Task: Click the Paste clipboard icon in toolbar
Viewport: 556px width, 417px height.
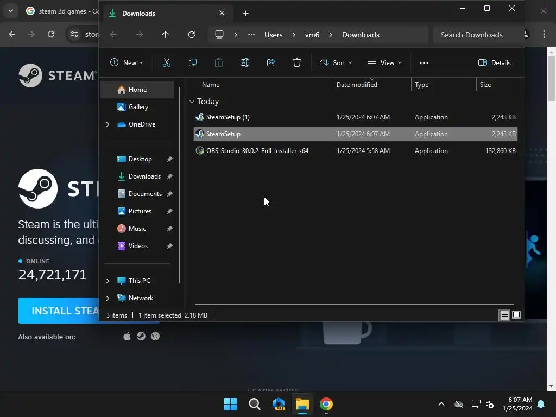Action: point(219,63)
